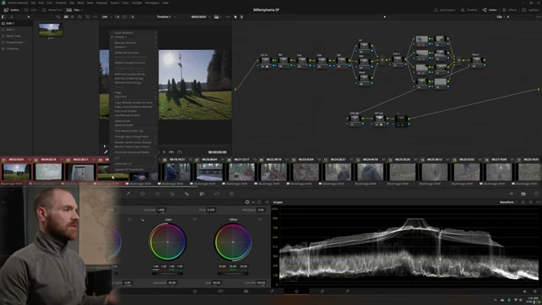Toggle the Gallery panel
The width and height of the screenshot is (542, 305).
[x=11, y=10]
